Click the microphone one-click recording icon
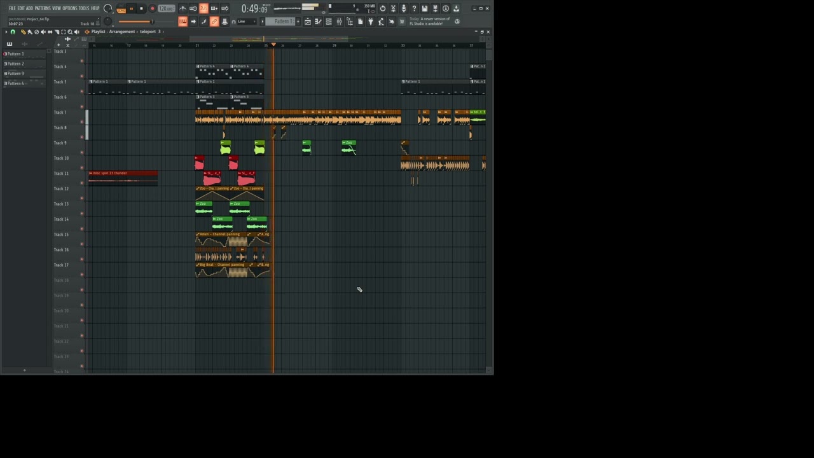Viewport: 814px width, 458px height. coord(404,8)
